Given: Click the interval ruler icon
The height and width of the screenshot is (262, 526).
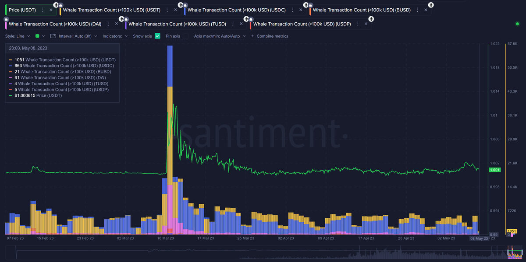Looking at the screenshot, I should (53, 36).
